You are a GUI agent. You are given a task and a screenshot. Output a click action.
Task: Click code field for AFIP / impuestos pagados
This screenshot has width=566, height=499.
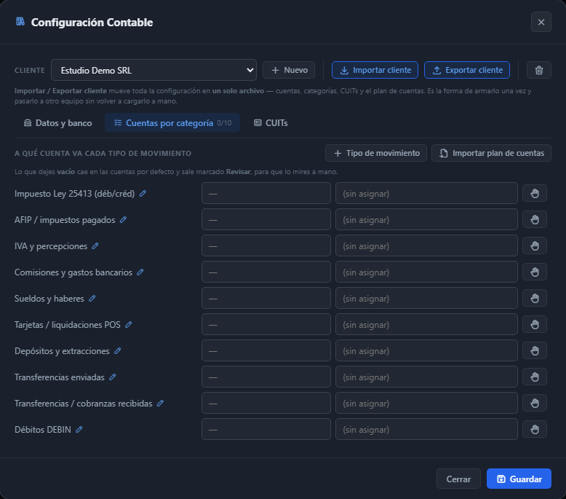(266, 219)
